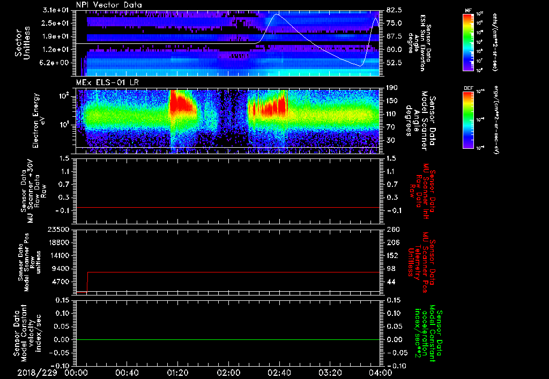549x379 pixels.
Task: Click the green Model Constant acceleration label
Action: (x=427, y=336)
